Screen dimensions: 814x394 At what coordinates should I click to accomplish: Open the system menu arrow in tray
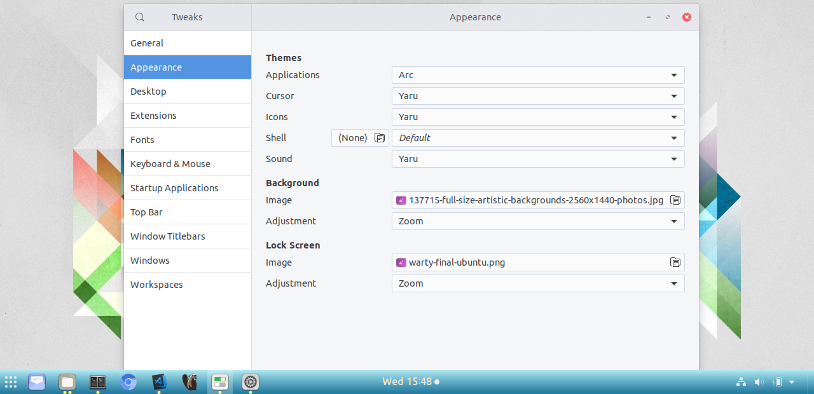click(792, 382)
